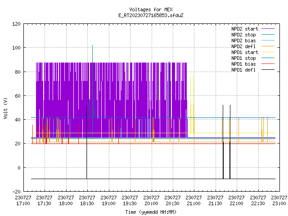Click the x-axis label 230727 20:30
Viewport: 288px width, 216px height.
172,201
